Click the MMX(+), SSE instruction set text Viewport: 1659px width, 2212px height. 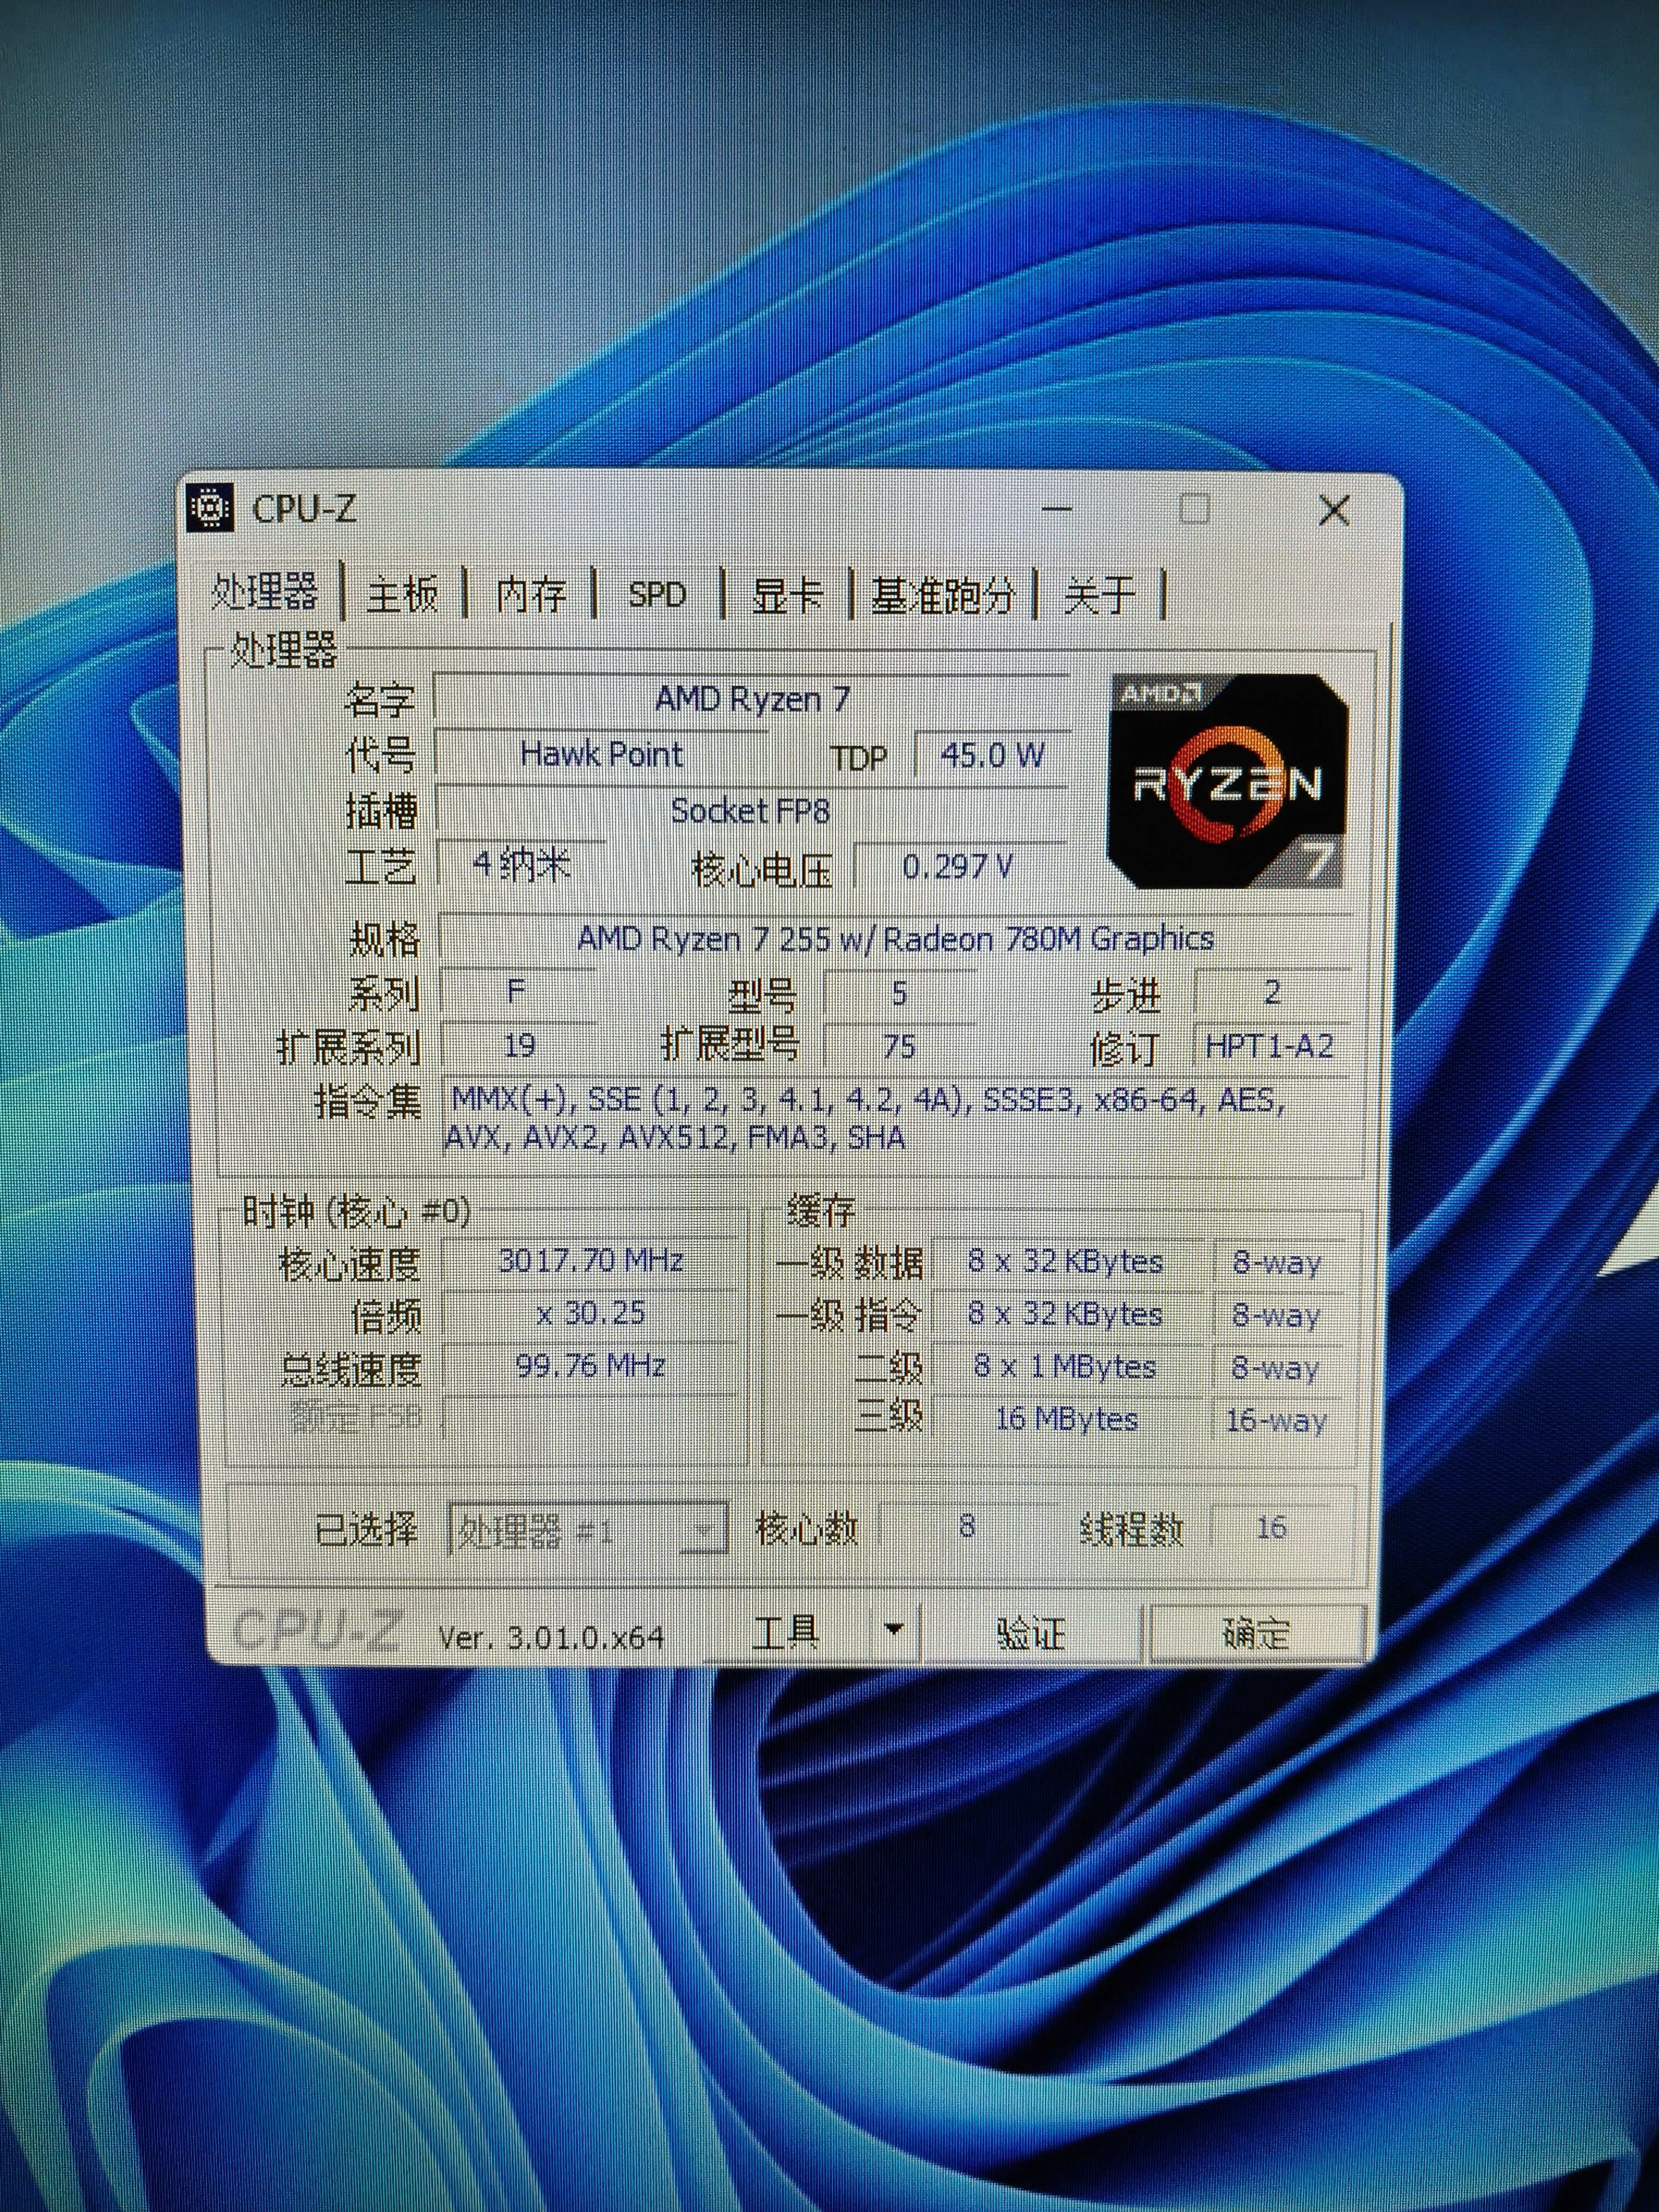pos(868,1118)
